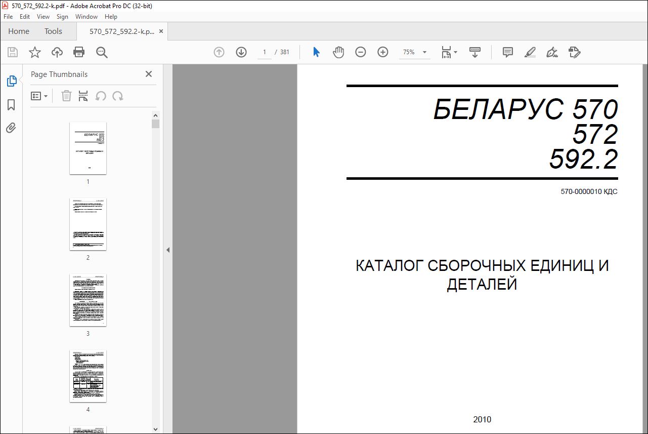Select page 1 thumbnail
Image resolution: width=648 pixels, height=434 pixels.
pyautogui.click(x=88, y=148)
